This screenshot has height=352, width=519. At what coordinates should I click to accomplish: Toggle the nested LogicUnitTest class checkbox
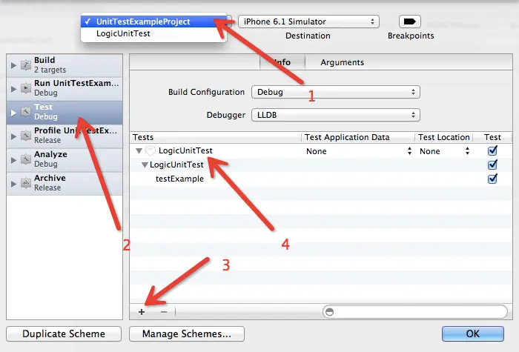(492, 165)
